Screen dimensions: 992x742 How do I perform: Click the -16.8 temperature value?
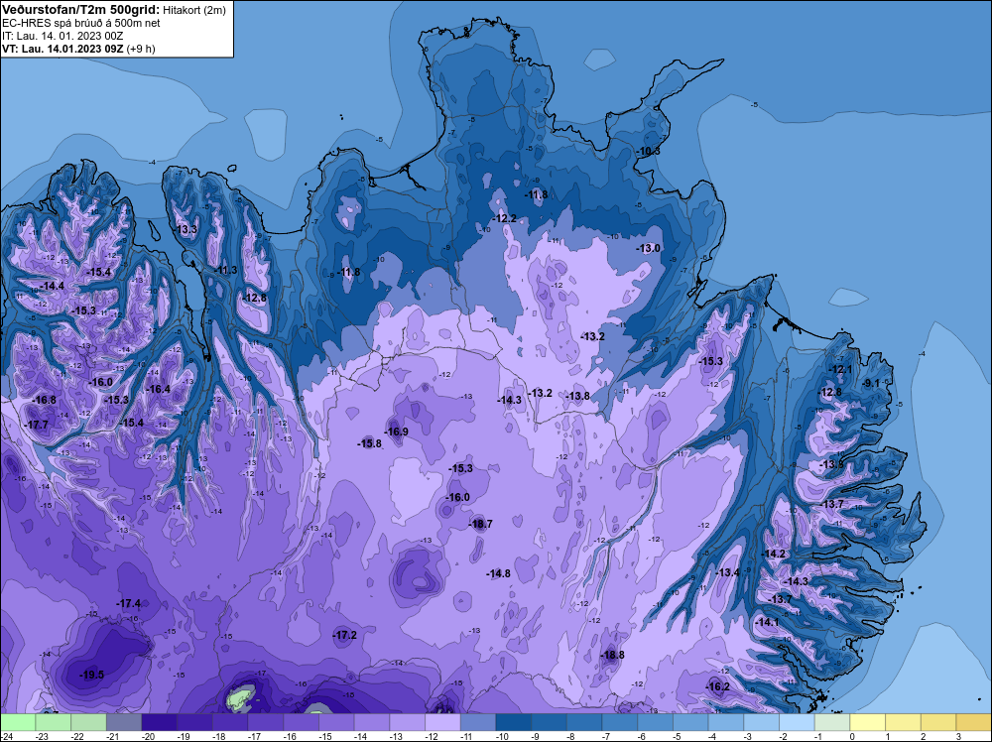(x=44, y=400)
